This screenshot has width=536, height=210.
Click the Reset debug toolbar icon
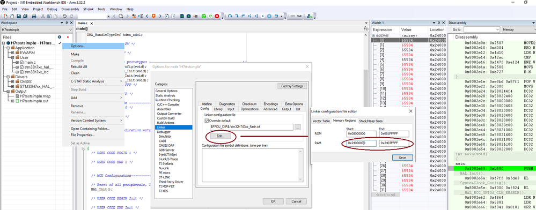[x=276, y=16]
